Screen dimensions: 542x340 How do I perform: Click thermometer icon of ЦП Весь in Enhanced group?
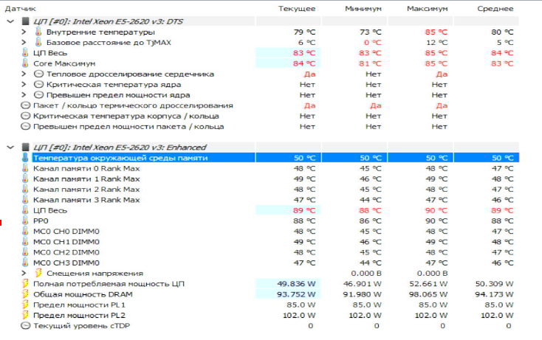point(25,210)
